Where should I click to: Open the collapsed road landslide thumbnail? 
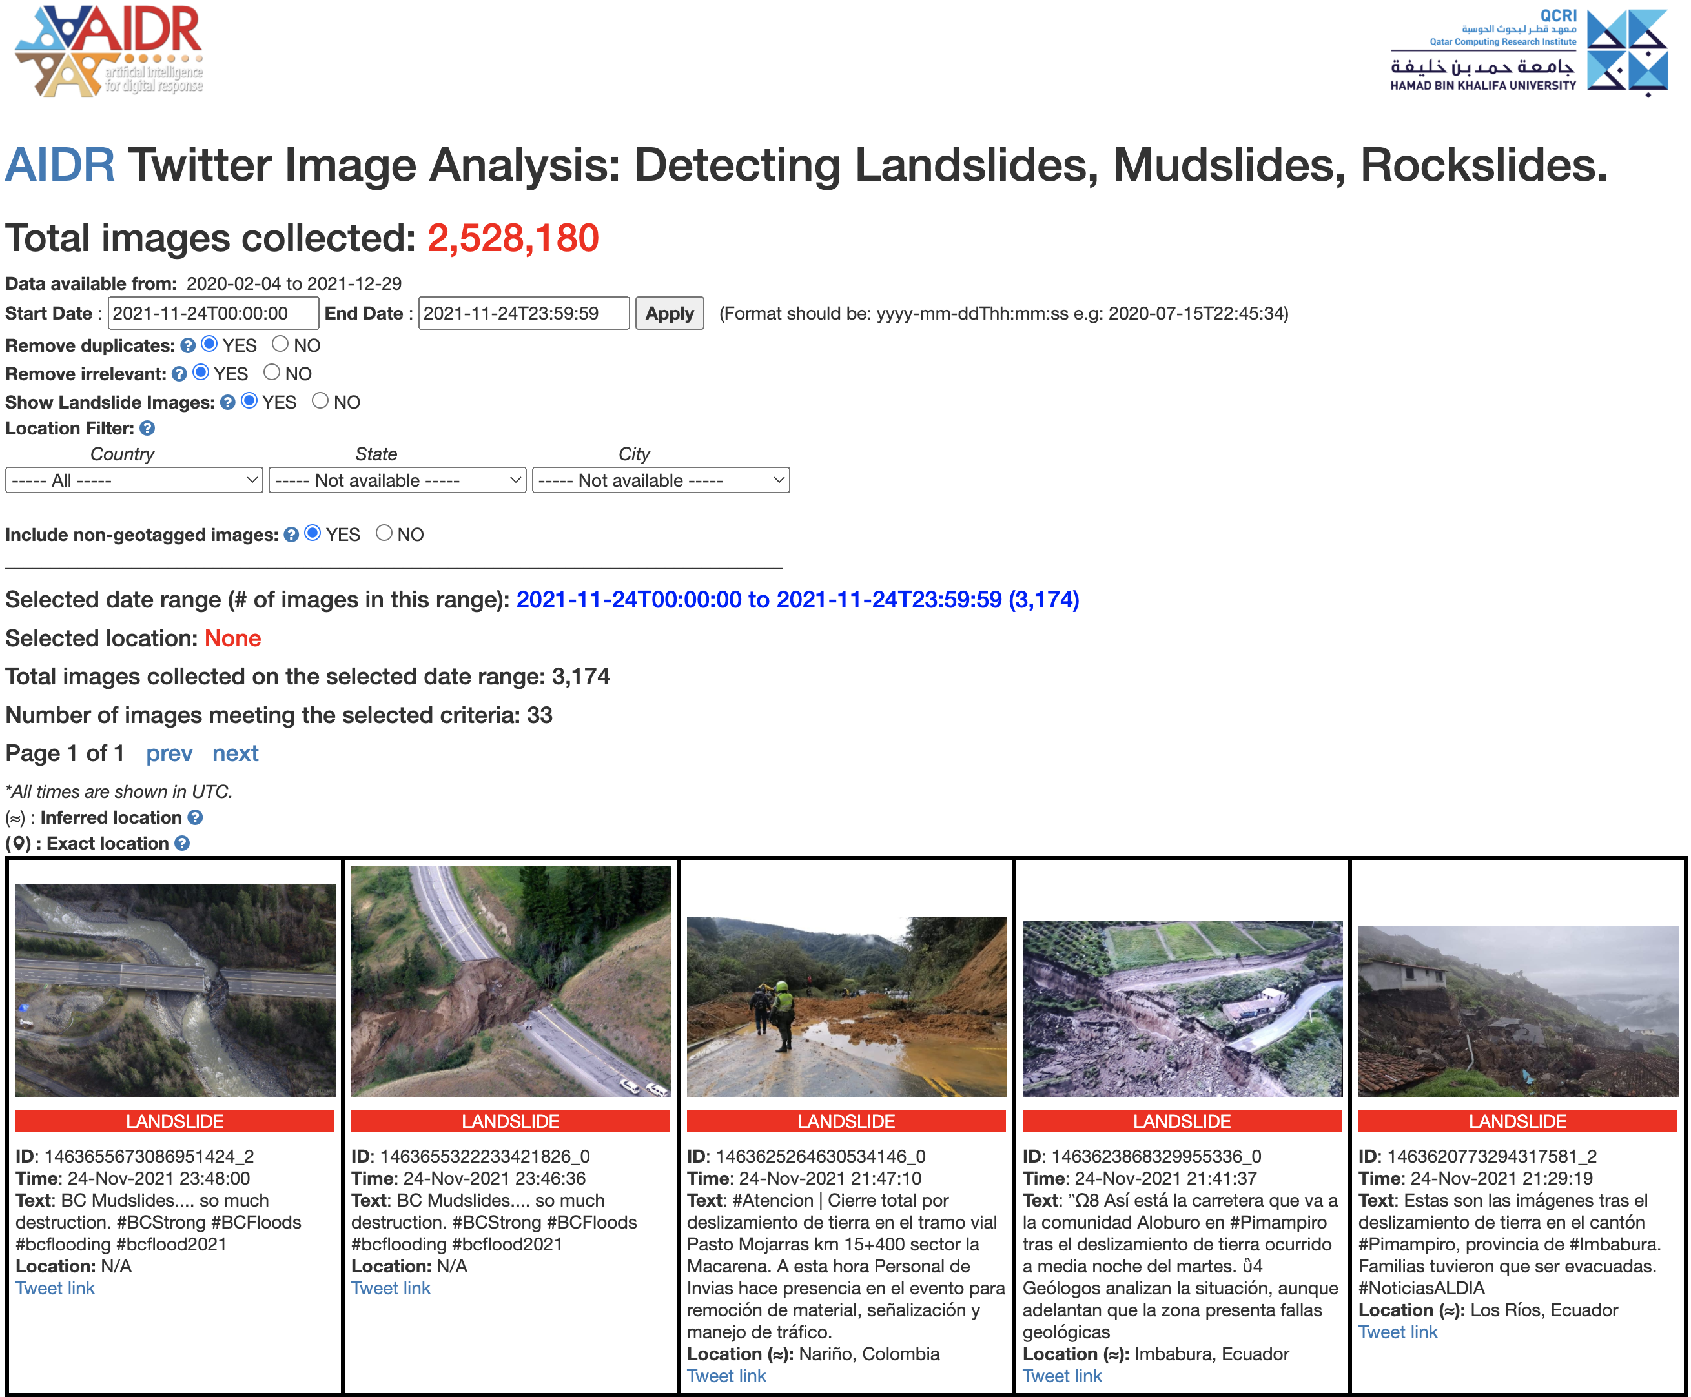pos(510,981)
